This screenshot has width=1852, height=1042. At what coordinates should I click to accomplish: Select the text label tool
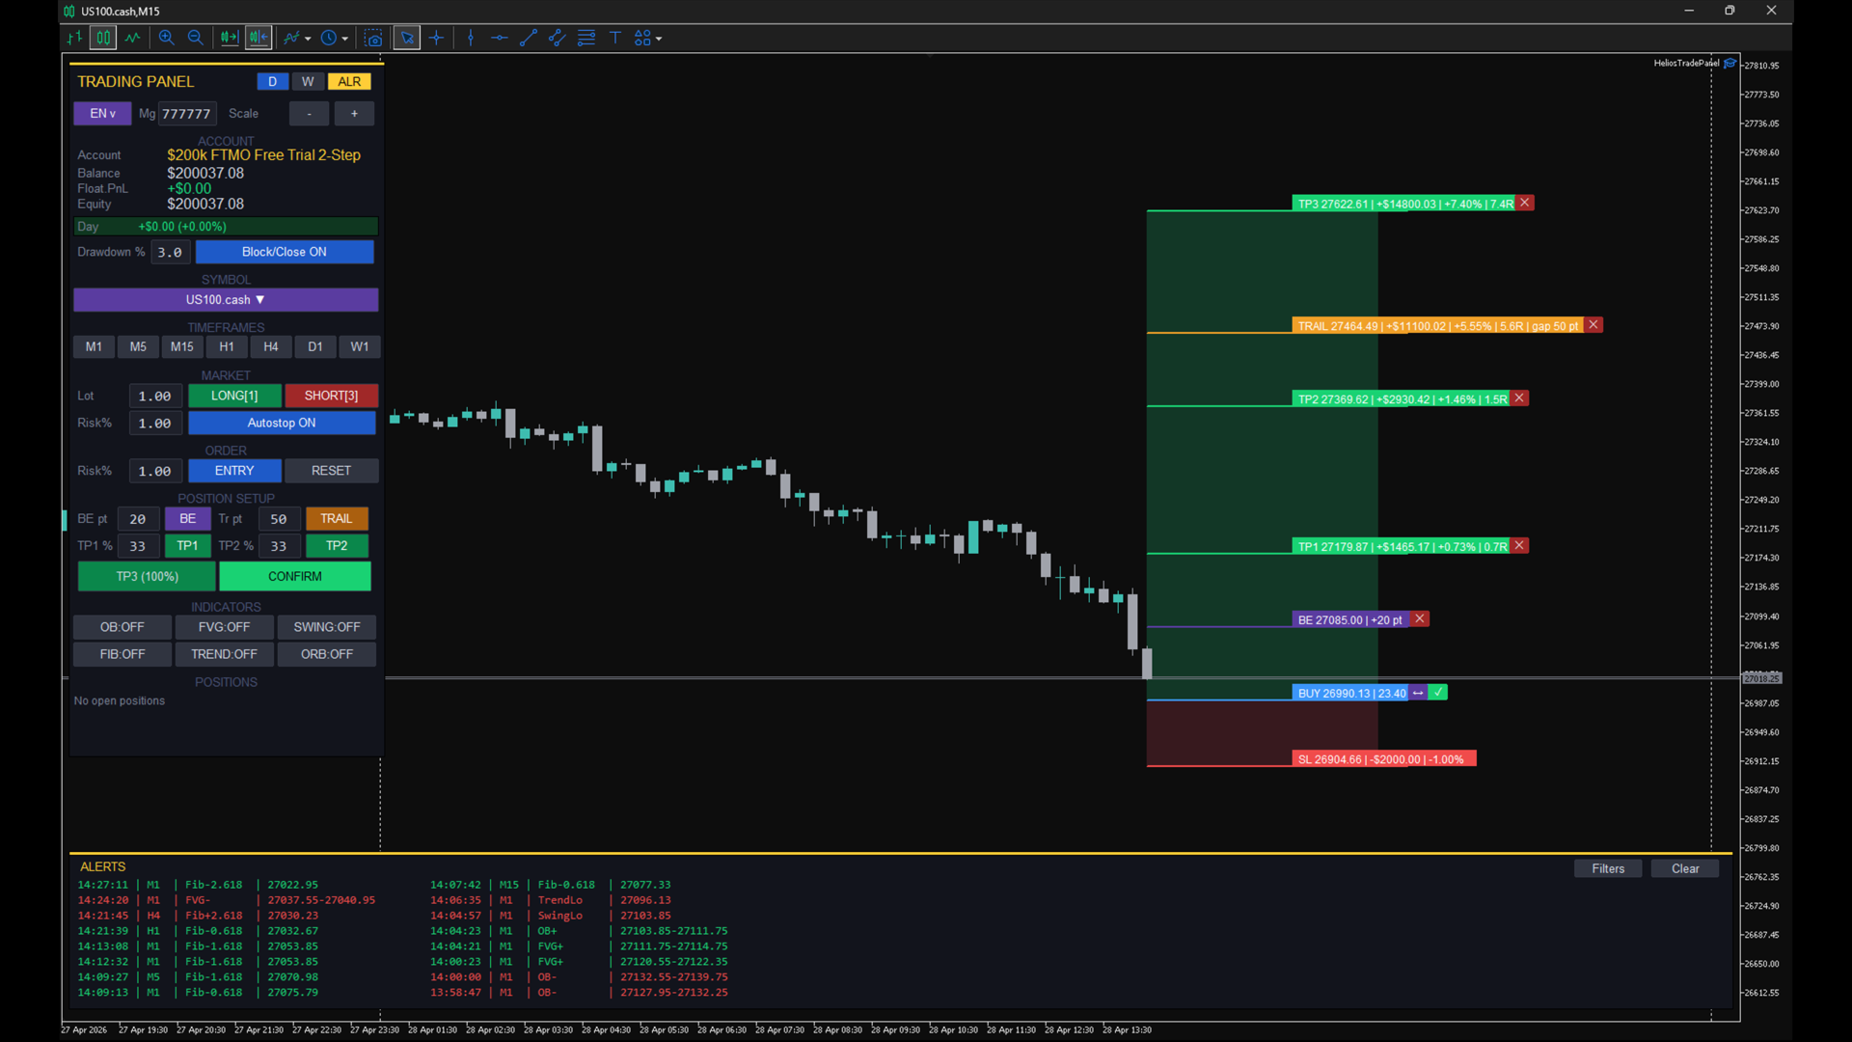614,38
